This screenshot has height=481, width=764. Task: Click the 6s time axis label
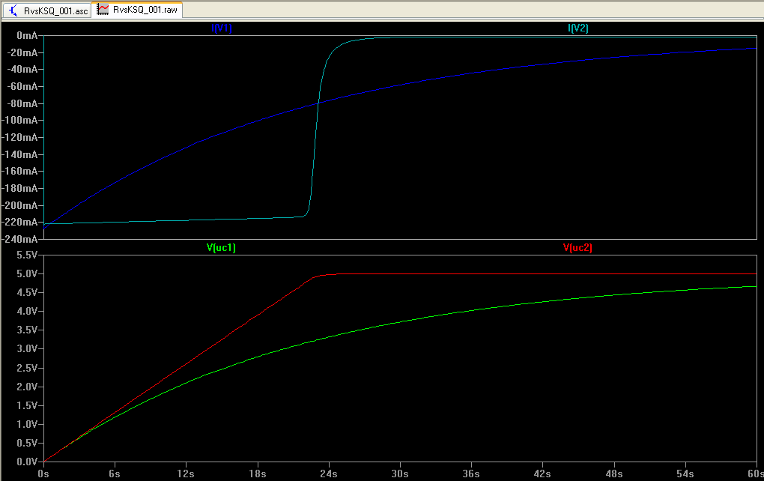pyautogui.click(x=115, y=474)
